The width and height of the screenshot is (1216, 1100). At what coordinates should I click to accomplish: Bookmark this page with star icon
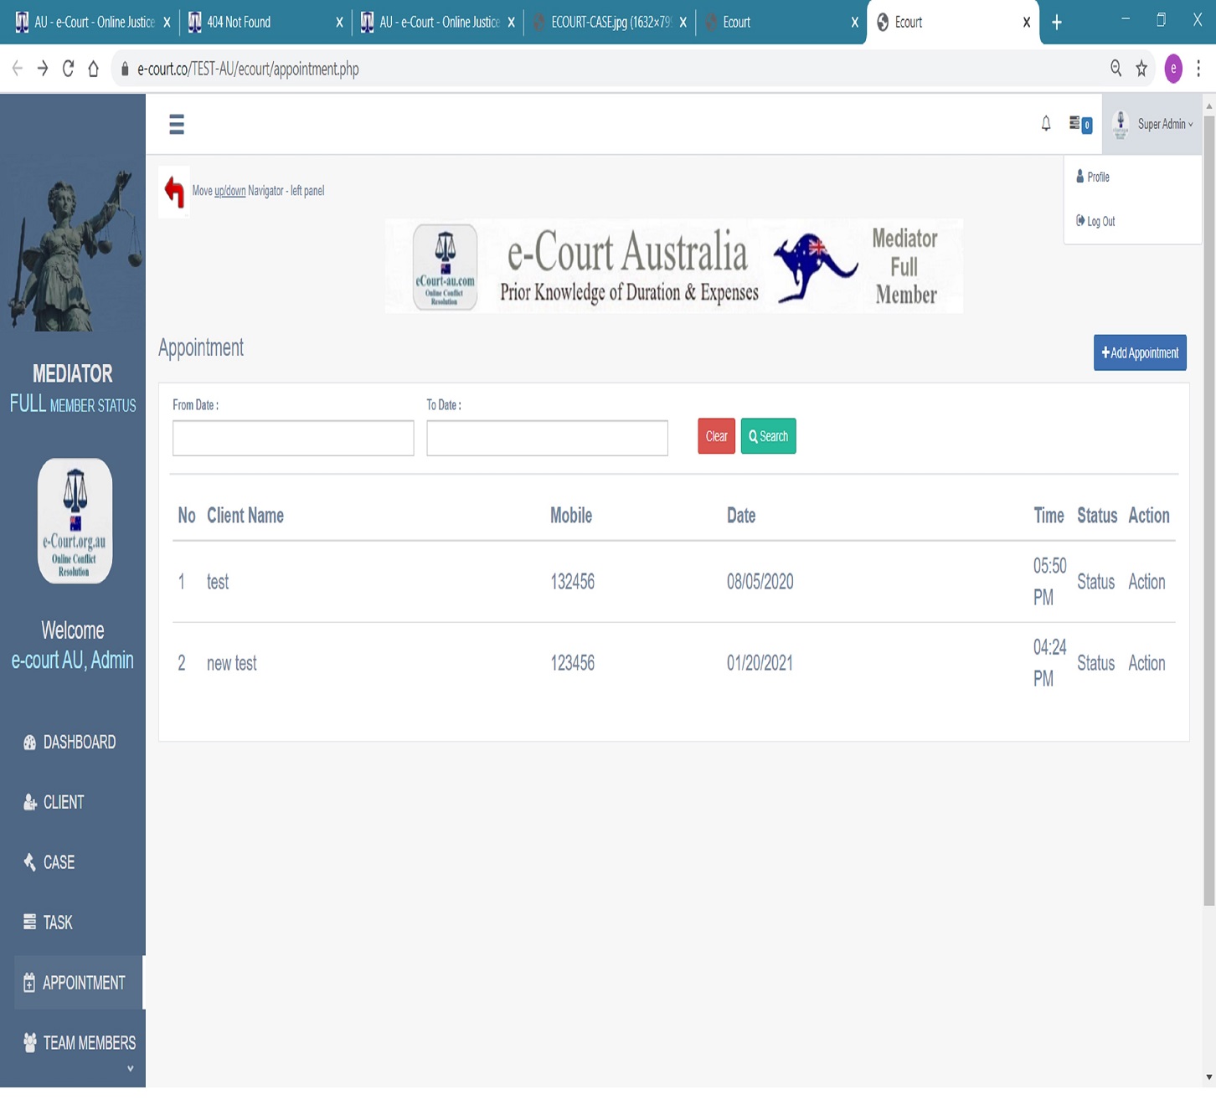point(1141,69)
